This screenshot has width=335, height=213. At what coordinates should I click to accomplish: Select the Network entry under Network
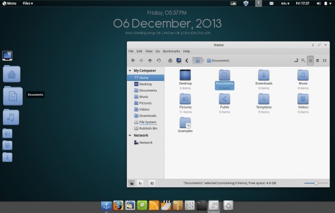click(146, 143)
